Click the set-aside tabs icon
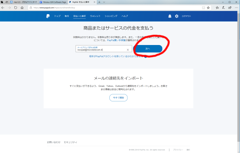240x153 pixels. click(x=7, y=2)
